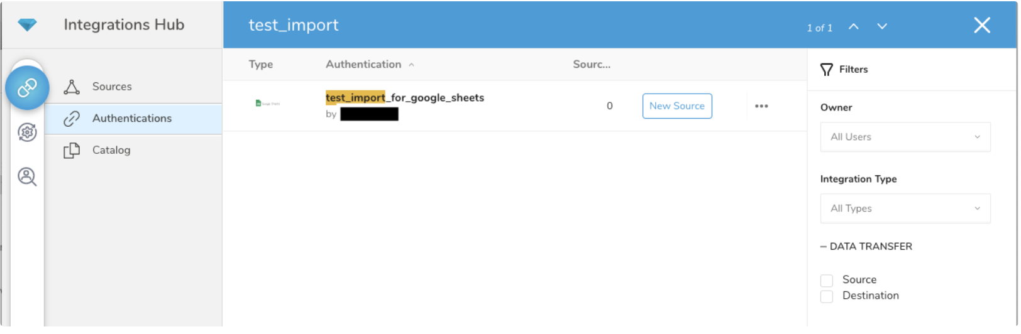Click the diamond logo icon
The height and width of the screenshot is (334, 1021).
point(27,24)
